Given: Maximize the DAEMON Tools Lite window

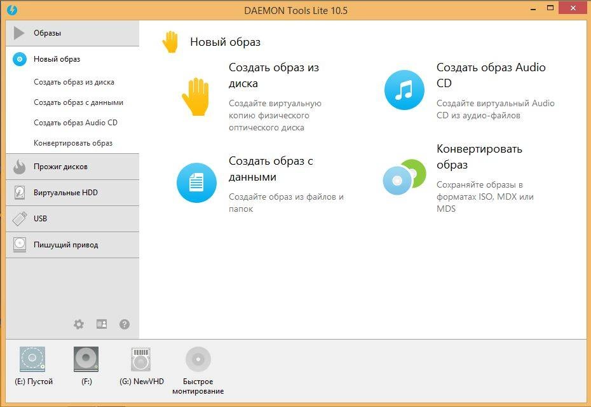Looking at the screenshot, I should [x=550, y=8].
